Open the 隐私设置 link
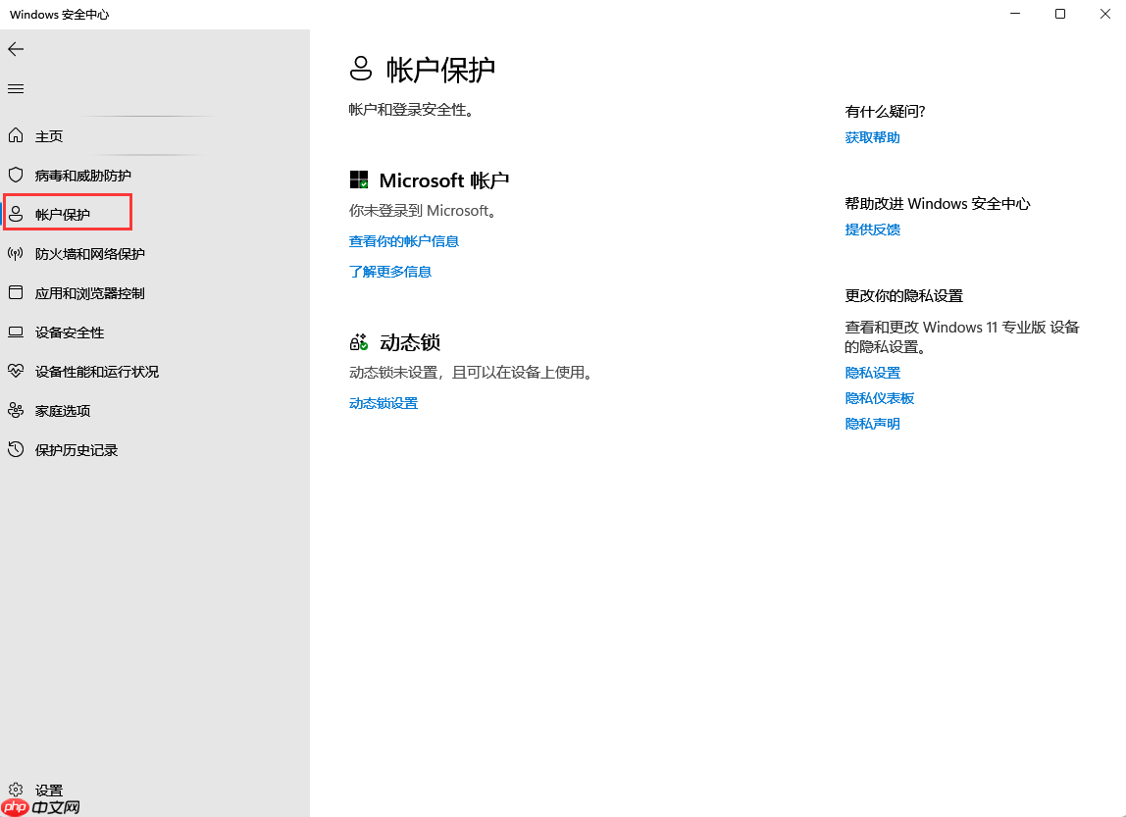The image size is (1126, 817). point(872,372)
